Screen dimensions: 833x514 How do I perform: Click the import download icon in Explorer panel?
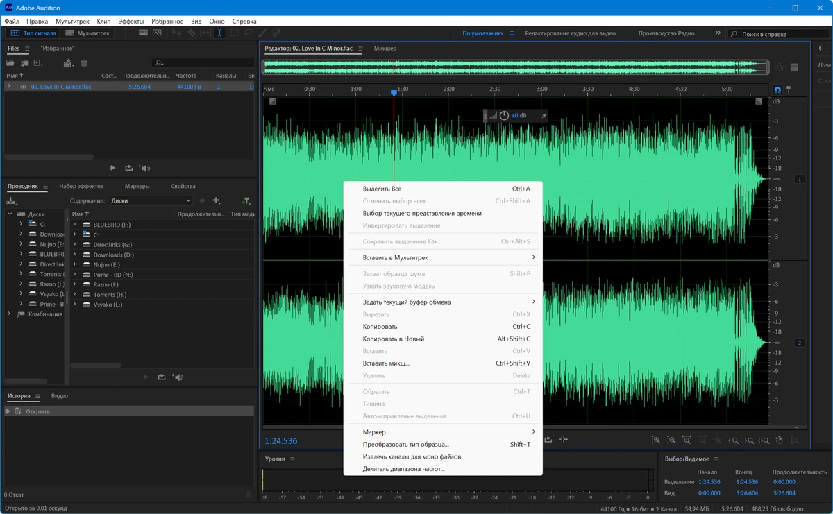pos(11,200)
